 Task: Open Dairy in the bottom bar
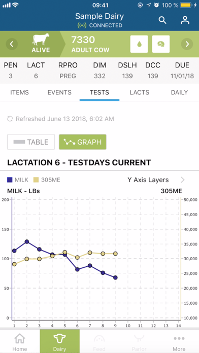click(59, 342)
